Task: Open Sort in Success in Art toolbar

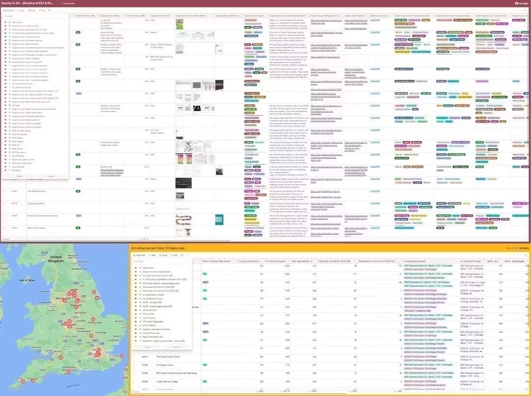Action: [42, 10]
